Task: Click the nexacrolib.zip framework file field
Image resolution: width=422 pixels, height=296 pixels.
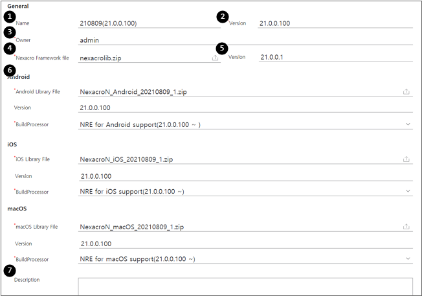Action: (142, 58)
